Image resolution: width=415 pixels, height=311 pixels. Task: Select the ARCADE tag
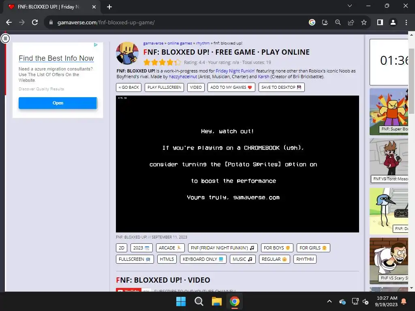click(170, 248)
